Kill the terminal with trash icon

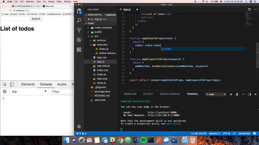(x=237, y=94)
